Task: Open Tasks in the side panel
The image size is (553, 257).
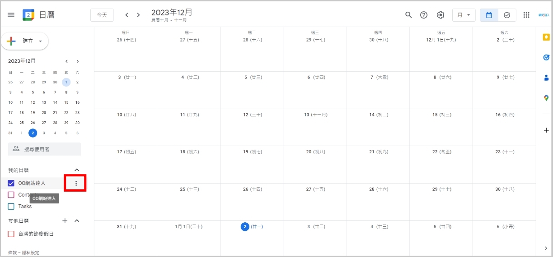Action: (x=546, y=57)
